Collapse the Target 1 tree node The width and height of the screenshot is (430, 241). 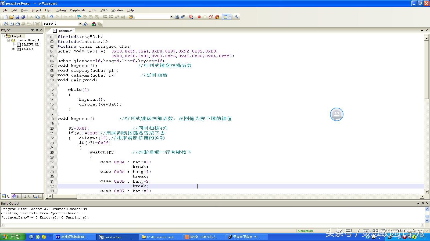(3, 36)
